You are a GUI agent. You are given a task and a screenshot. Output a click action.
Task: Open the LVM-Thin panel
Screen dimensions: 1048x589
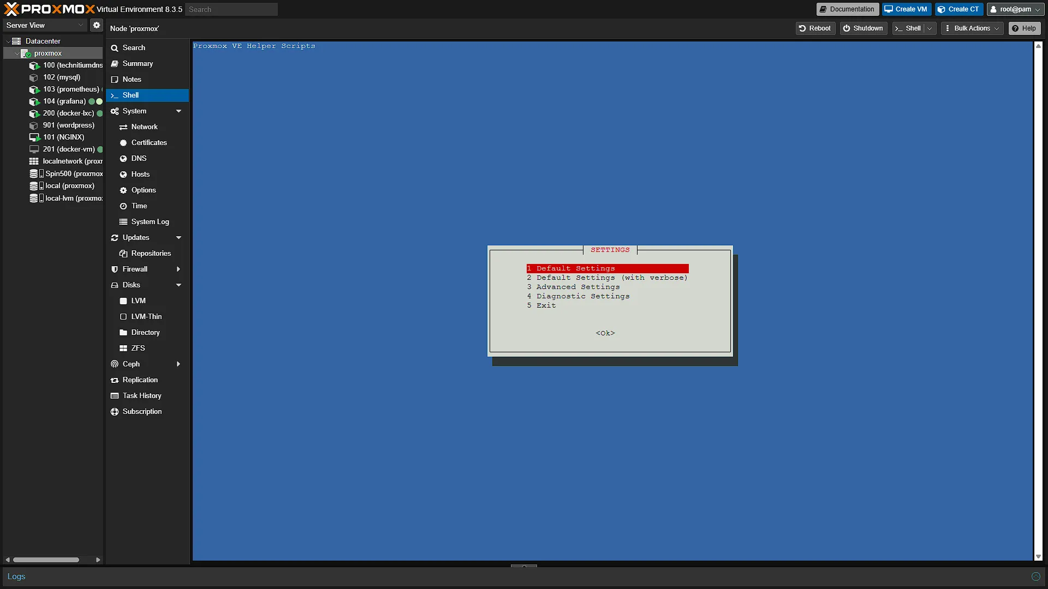[147, 317]
